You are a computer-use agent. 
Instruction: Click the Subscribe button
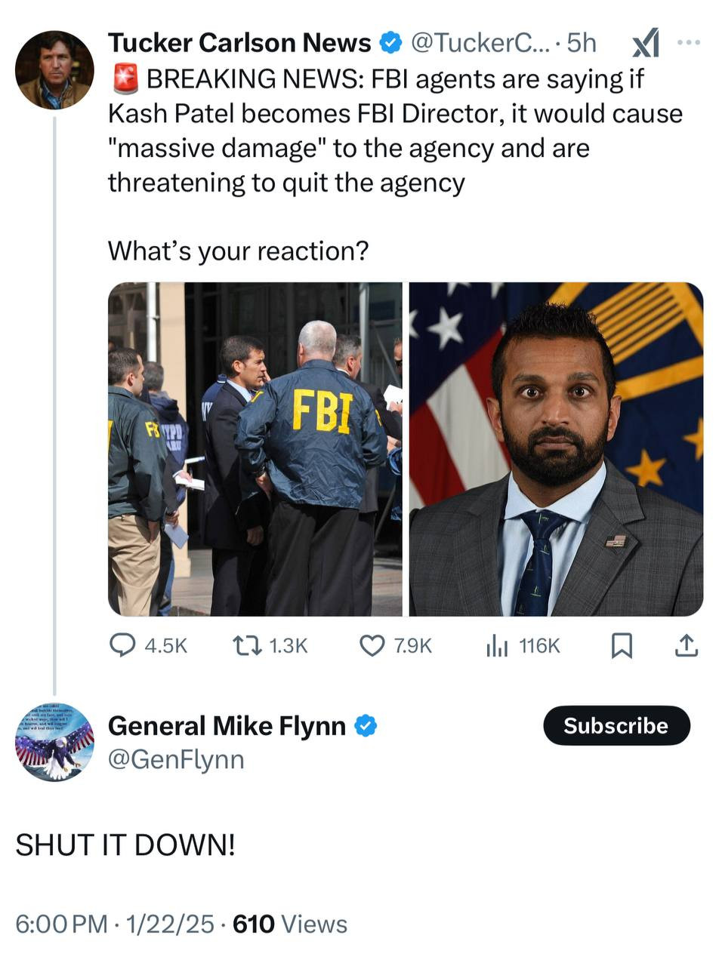pyautogui.click(x=616, y=725)
